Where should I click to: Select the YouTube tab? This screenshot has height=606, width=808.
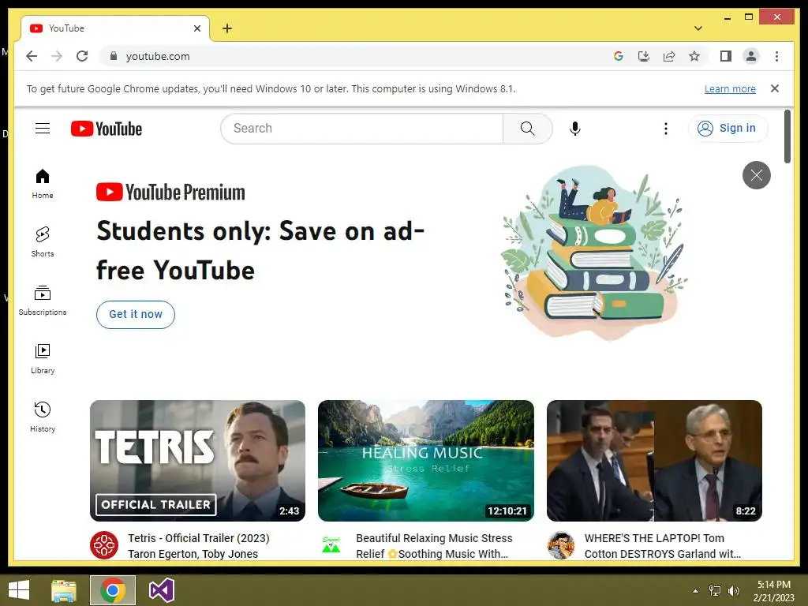115,28
